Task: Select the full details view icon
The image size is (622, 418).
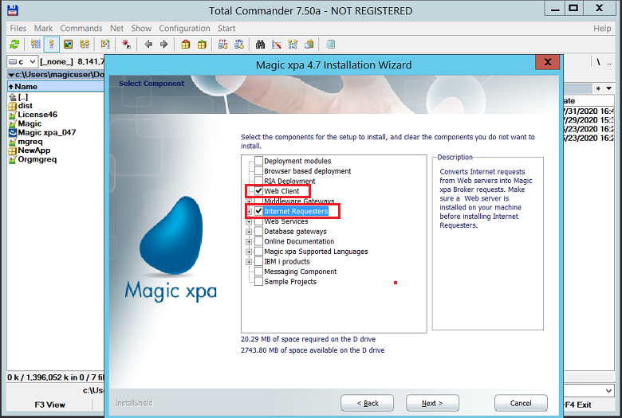Action: (x=52, y=44)
